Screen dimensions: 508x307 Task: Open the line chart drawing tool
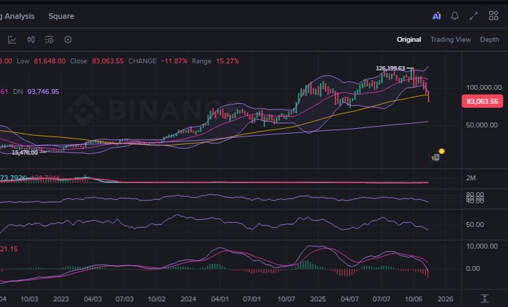tap(13, 40)
